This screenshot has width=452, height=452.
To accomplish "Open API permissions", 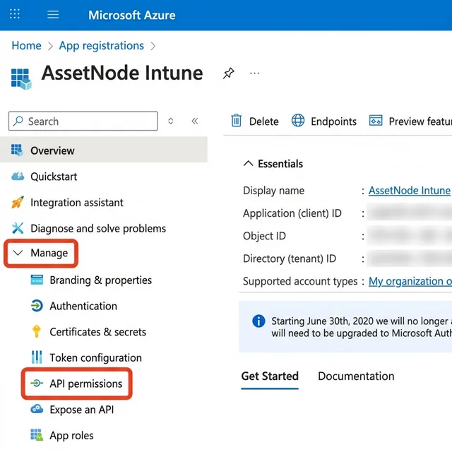I will (x=86, y=383).
